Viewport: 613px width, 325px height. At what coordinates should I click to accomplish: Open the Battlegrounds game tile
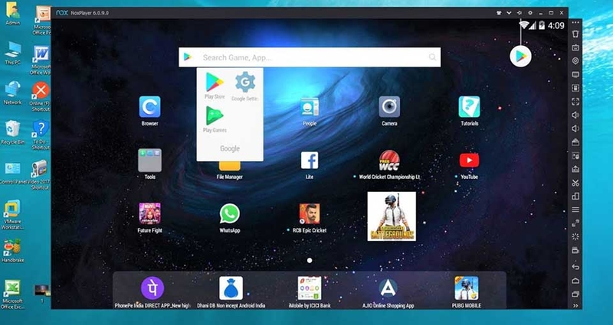click(x=392, y=216)
